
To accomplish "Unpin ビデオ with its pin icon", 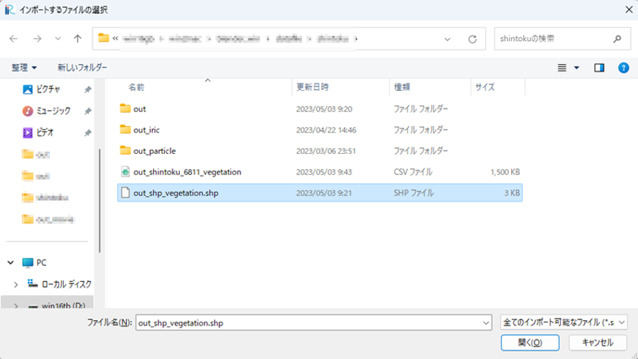I will pos(87,133).
